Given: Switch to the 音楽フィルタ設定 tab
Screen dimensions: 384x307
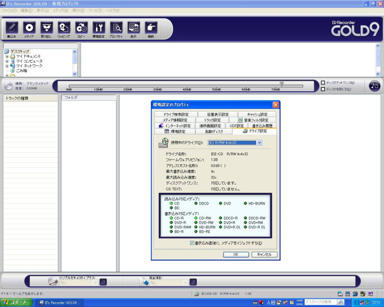Looking at the screenshot, I should [252, 120].
